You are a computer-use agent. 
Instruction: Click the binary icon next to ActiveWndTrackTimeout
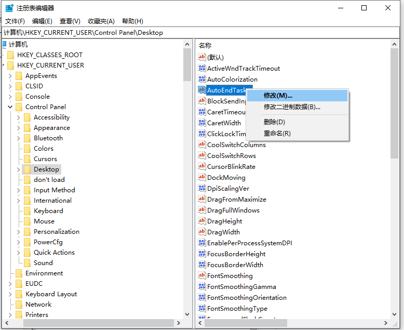tap(202, 68)
